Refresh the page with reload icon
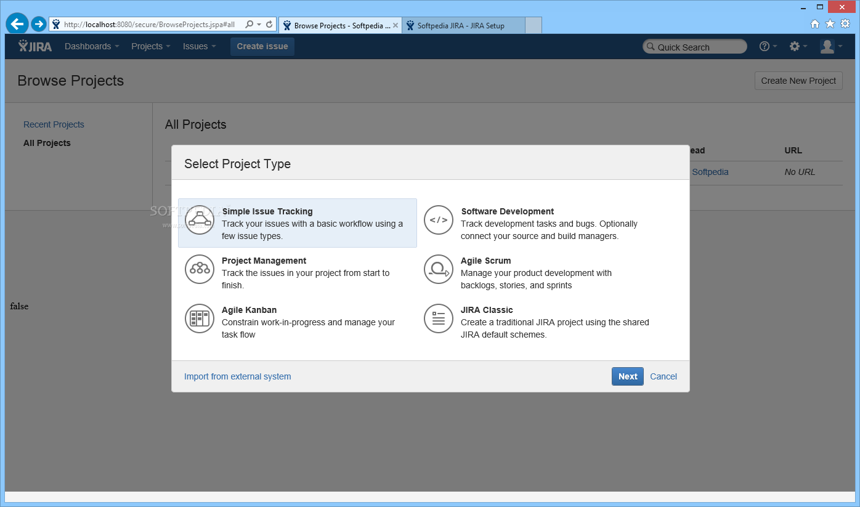Image resolution: width=860 pixels, height=507 pixels. click(x=269, y=25)
